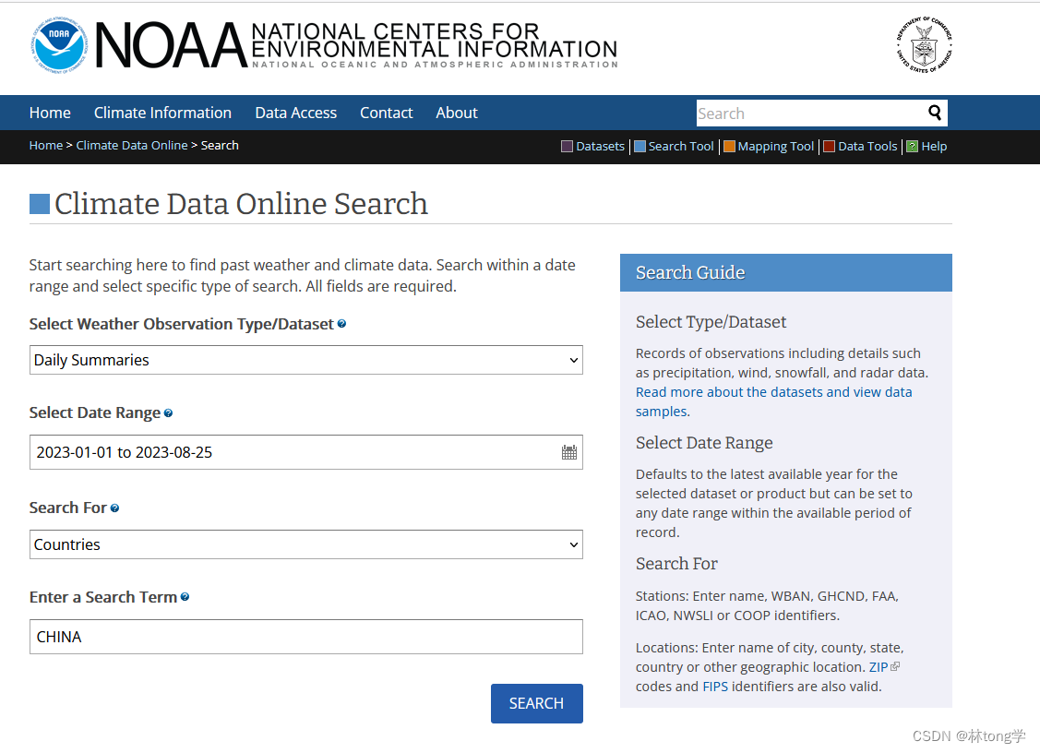
Task: Click external link icon after ZIP
Action: pos(895,666)
